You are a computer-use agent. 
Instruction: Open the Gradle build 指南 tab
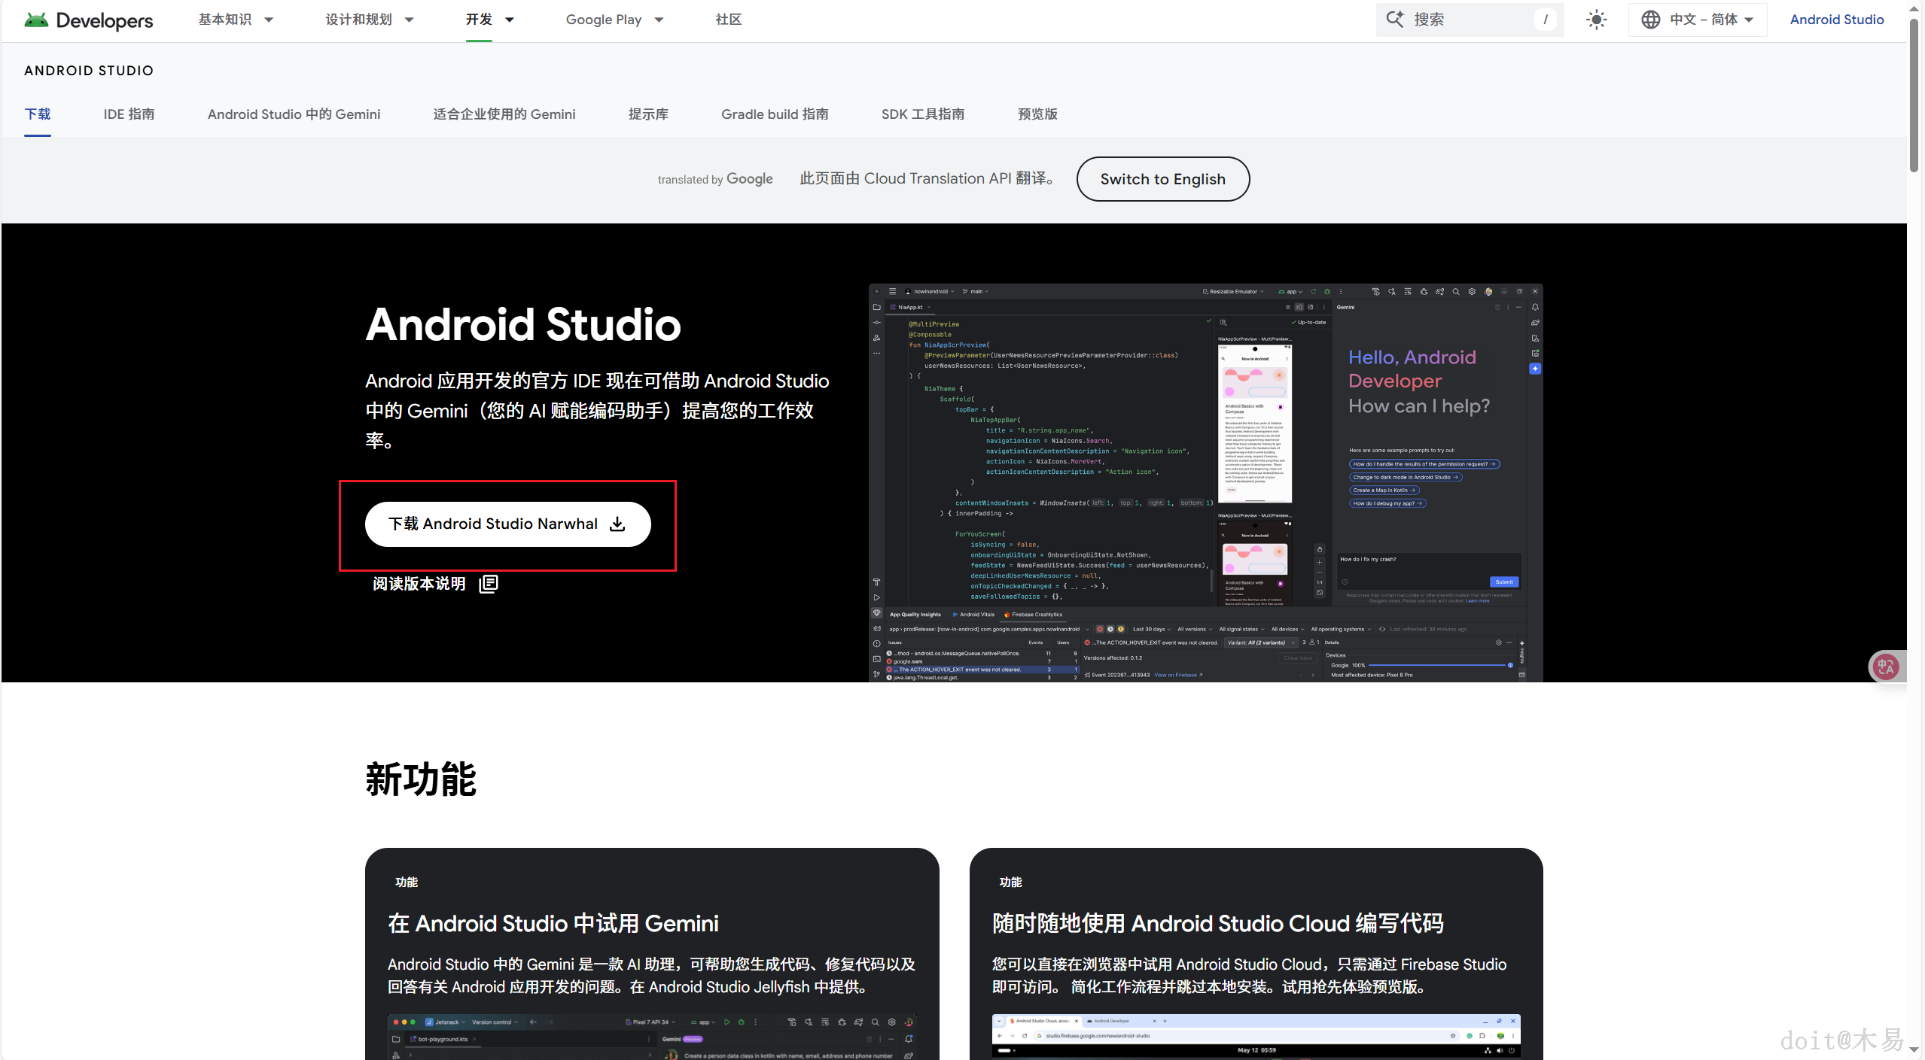tap(774, 114)
